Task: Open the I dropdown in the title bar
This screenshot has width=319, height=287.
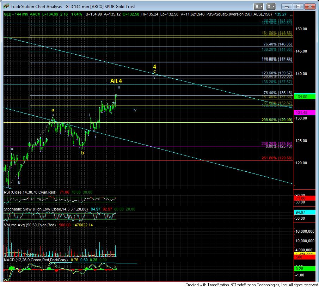Action: click(271, 7)
